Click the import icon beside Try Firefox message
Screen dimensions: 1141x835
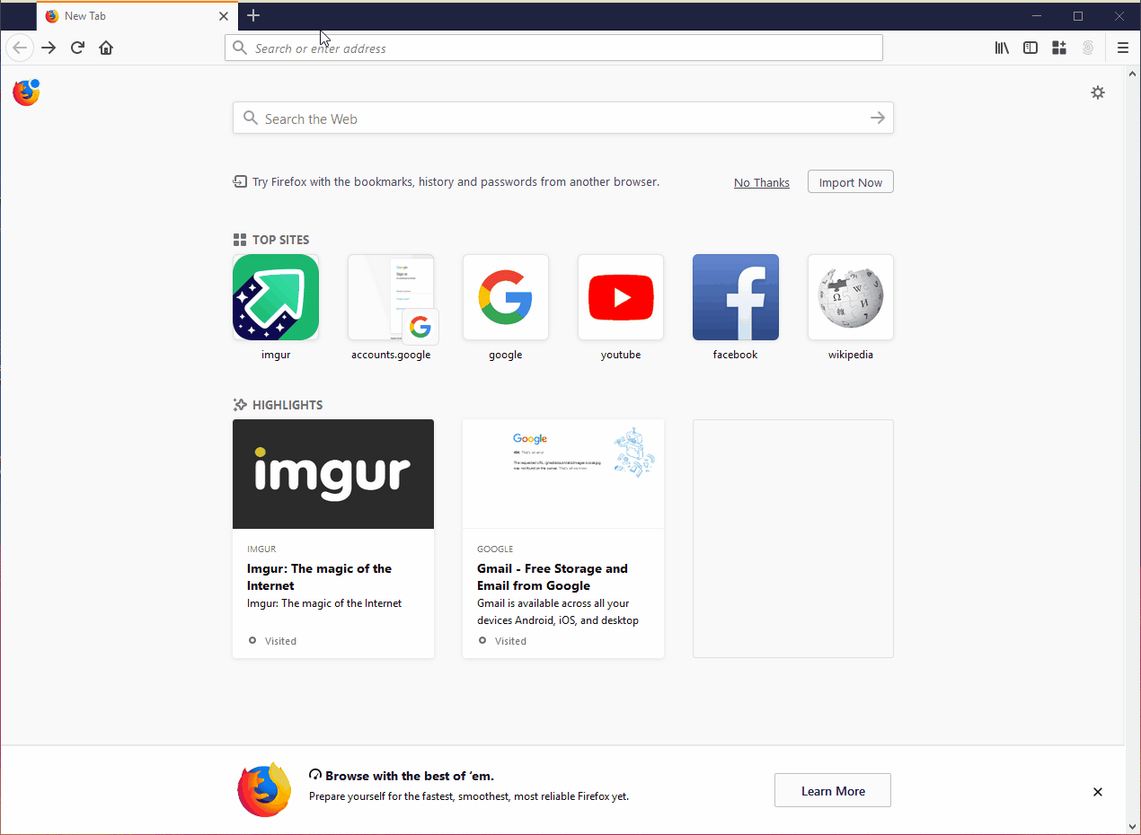coord(240,181)
